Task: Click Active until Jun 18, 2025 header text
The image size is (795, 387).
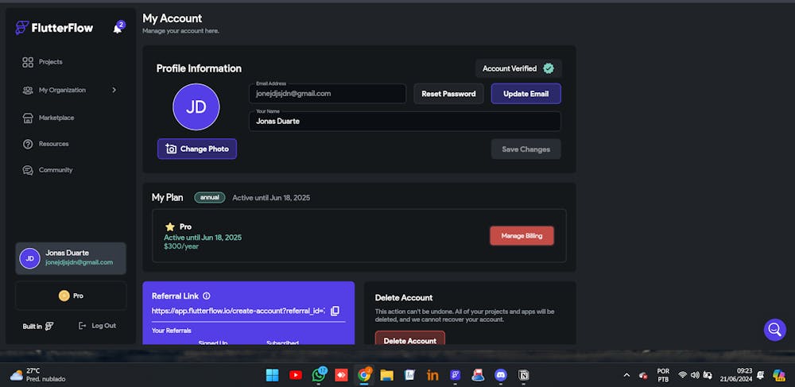Action: (271, 198)
